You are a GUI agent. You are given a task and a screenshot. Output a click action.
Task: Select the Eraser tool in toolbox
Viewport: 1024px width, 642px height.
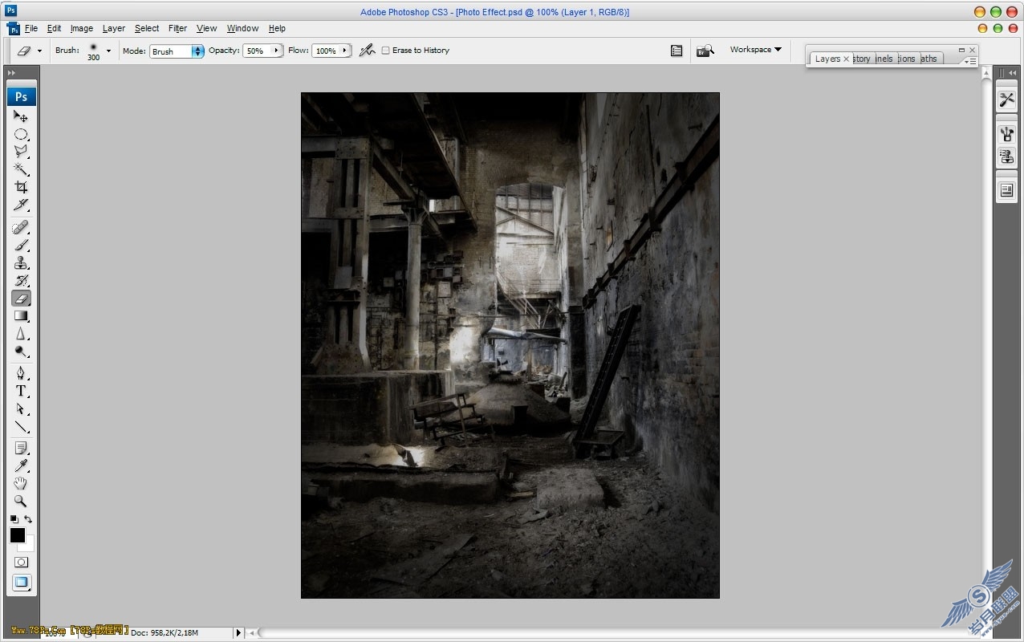click(x=21, y=299)
